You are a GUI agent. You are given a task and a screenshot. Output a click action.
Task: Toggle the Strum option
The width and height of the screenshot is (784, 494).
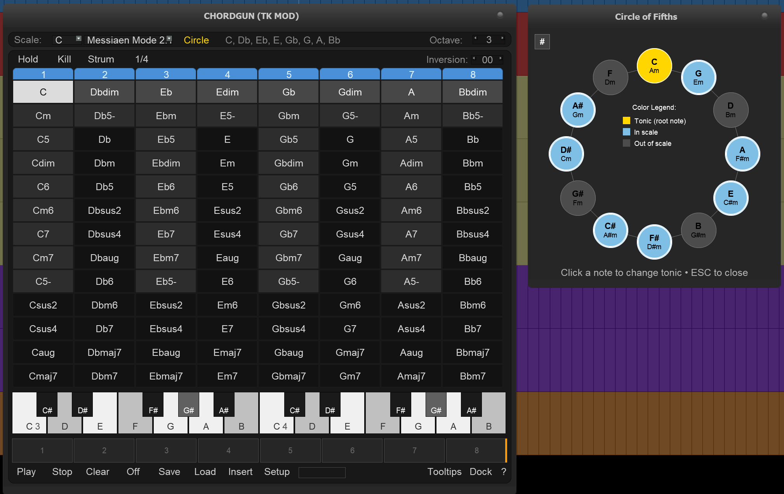pyautogui.click(x=101, y=59)
